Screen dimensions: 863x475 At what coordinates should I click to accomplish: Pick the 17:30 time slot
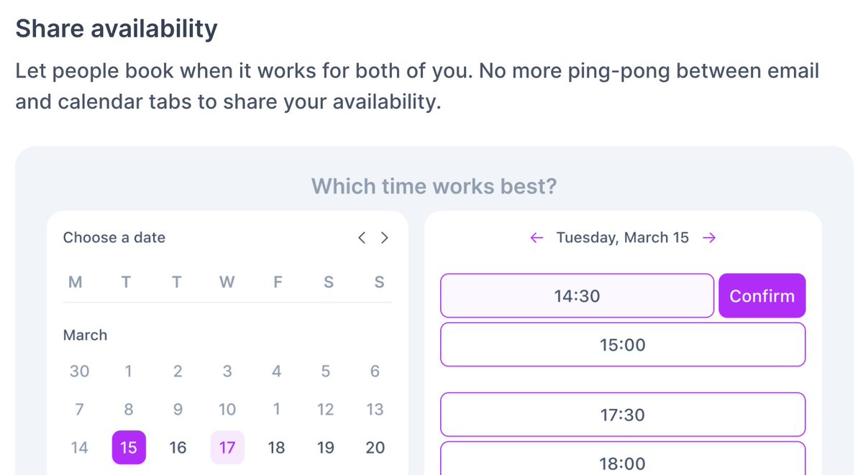coord(623,415)
